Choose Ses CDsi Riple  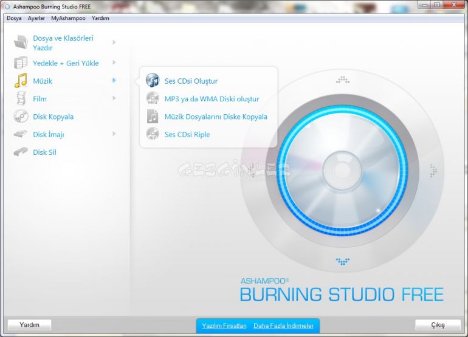(x=187, y=135)
